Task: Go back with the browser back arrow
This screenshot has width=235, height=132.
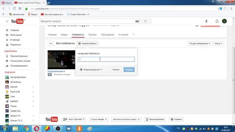Action: coord(4,8)
